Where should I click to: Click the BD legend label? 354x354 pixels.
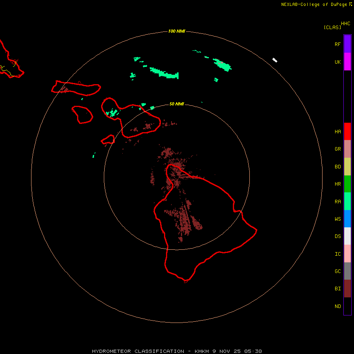pos(337,167)
